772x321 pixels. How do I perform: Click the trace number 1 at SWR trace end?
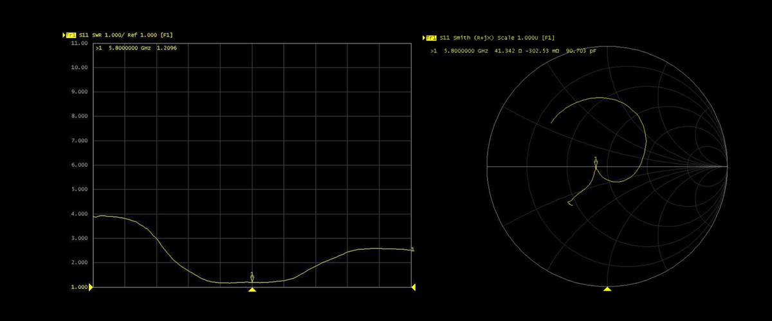412,249
